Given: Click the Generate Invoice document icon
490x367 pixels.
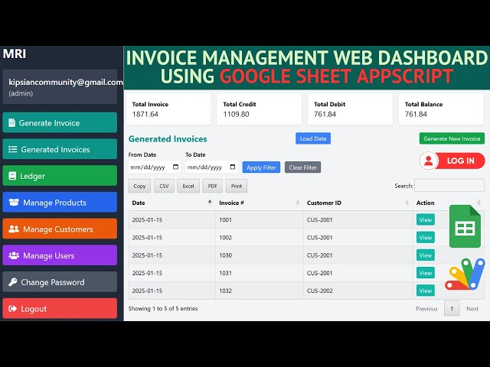Looking at the screenshot, I should (12, 122).
